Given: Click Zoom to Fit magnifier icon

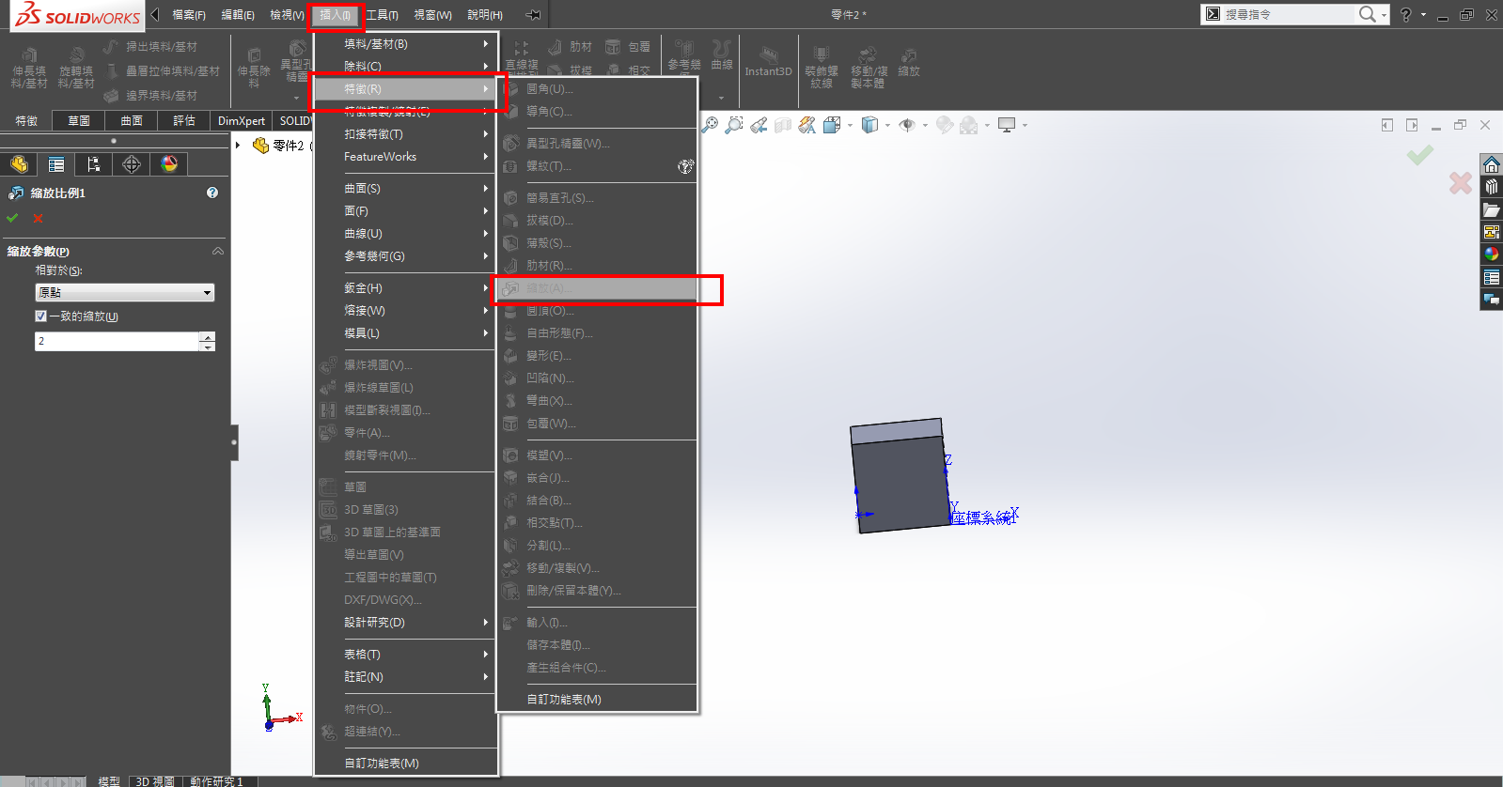Looking at the screenshot, I should coord(710,125).
